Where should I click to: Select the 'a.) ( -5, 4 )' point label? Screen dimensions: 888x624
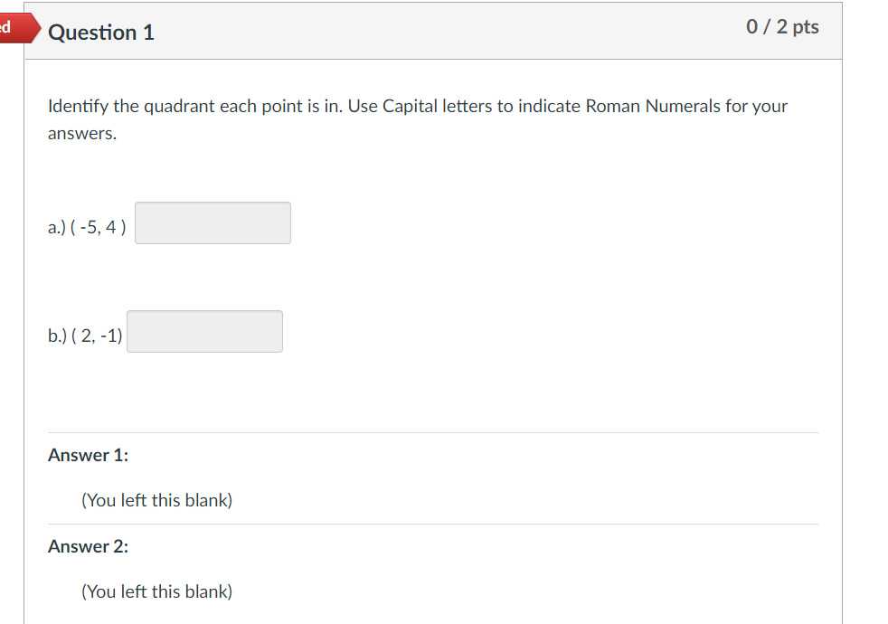pyautogui.click(x=86, y=227)
